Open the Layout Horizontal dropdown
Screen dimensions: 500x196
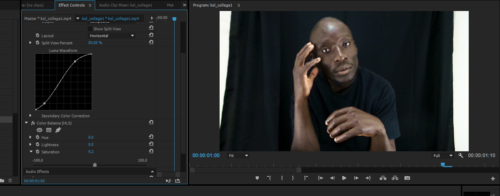coord(112,36)
